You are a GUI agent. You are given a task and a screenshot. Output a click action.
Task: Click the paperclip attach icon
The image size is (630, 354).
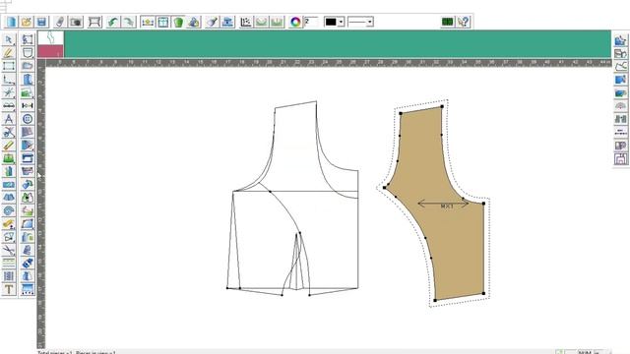coord(60,22)
